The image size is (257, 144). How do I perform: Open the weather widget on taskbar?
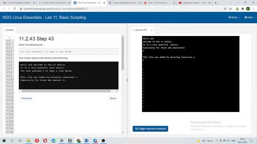pyautogui.click(x=205, y=140)
